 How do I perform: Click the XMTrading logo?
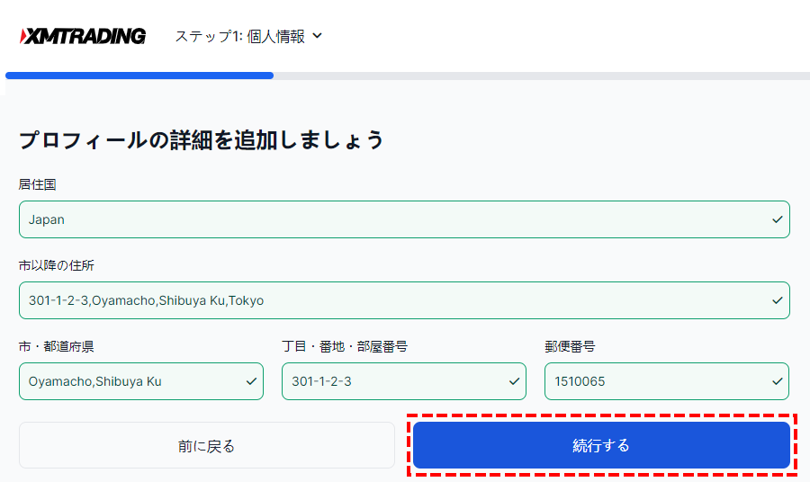(83, 36)
